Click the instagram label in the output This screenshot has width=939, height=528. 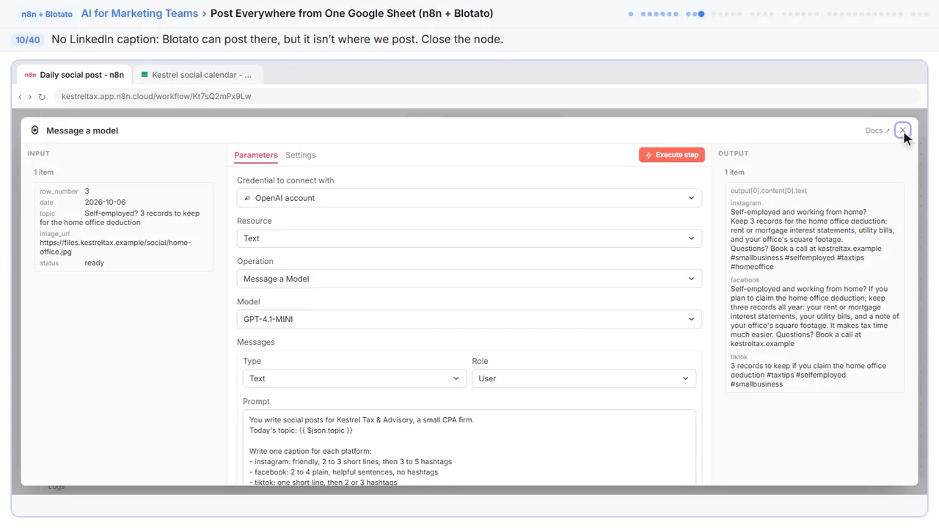[746, 203]
